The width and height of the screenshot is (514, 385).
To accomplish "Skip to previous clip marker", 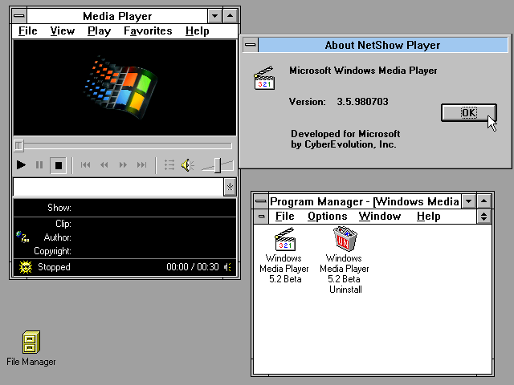I will click(x=86, y=165).
